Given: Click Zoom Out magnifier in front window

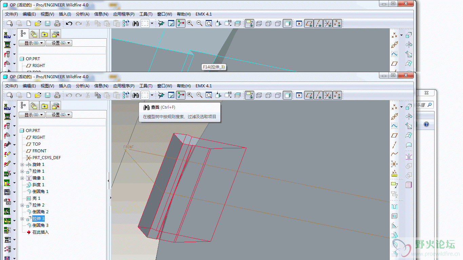Looking at the screenshot, I should tap(199, 95).
